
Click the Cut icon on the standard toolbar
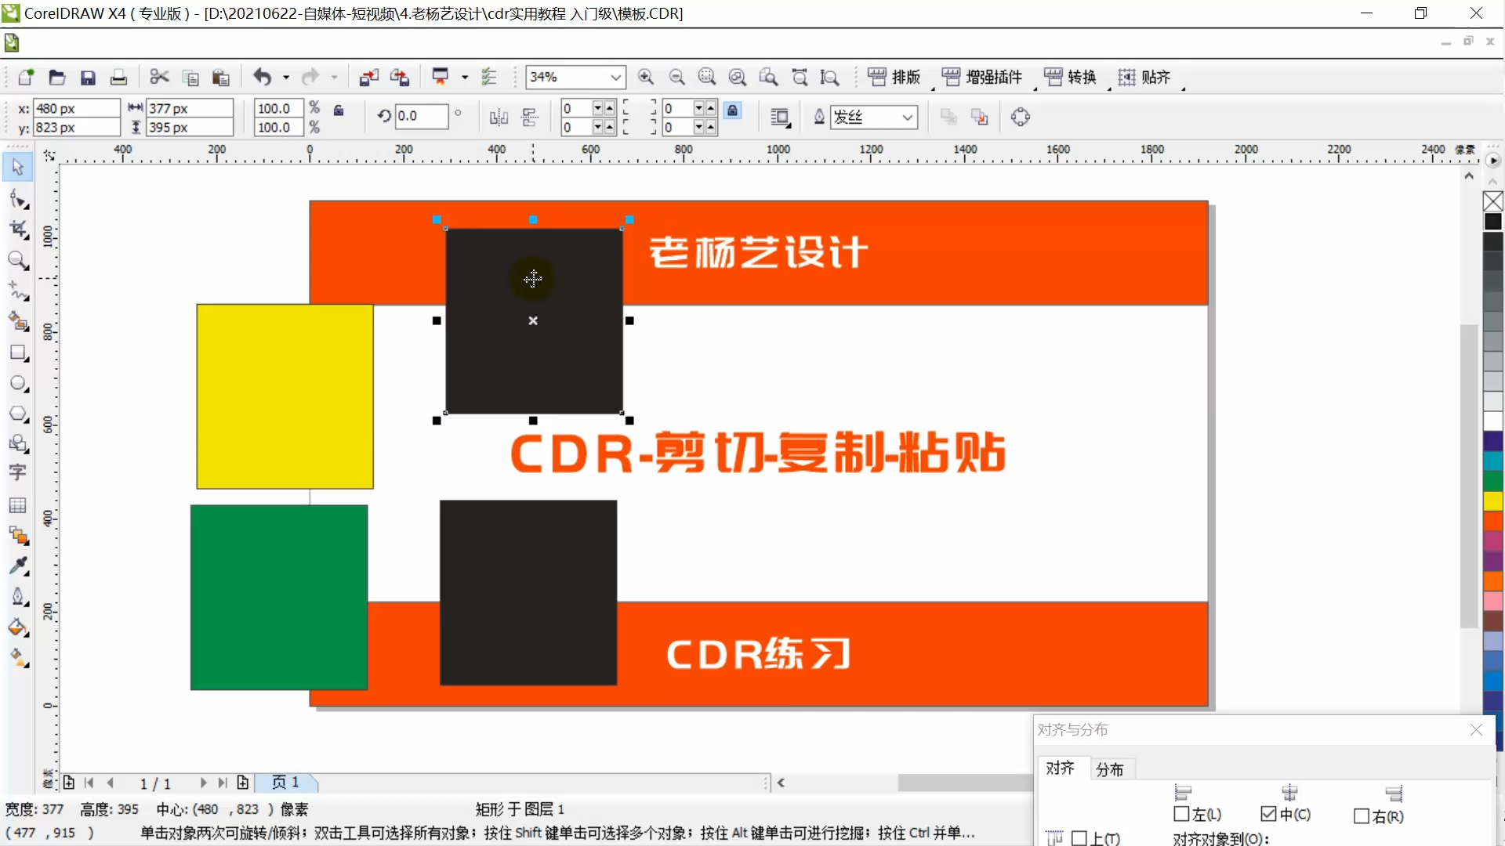click(x=159, y=77)
